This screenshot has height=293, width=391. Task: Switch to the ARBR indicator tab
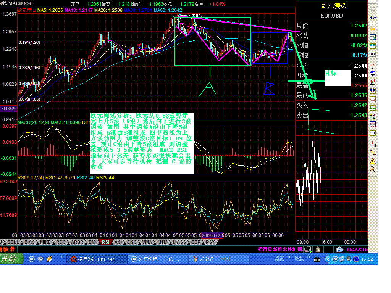[77, 242]
